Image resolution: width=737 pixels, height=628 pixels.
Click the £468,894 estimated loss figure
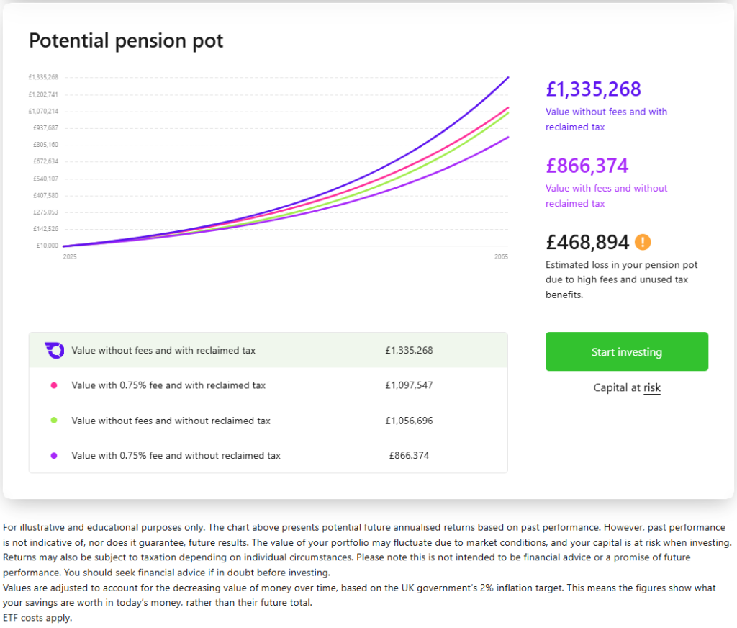click(587, 242)
